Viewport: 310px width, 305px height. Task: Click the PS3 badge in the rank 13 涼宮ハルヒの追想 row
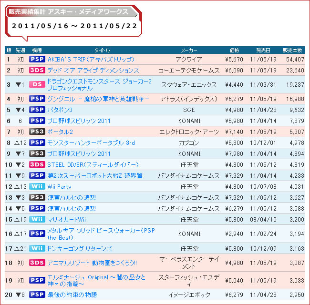coord(37,197)
